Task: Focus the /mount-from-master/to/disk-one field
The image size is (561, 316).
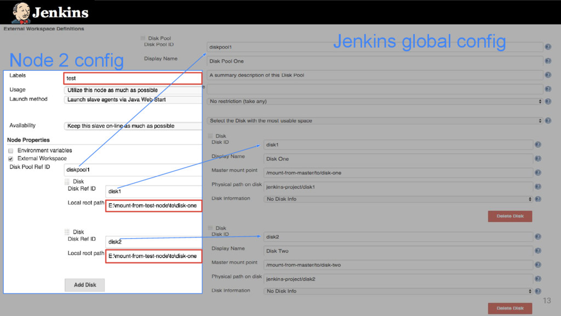Action: [398, 173]
